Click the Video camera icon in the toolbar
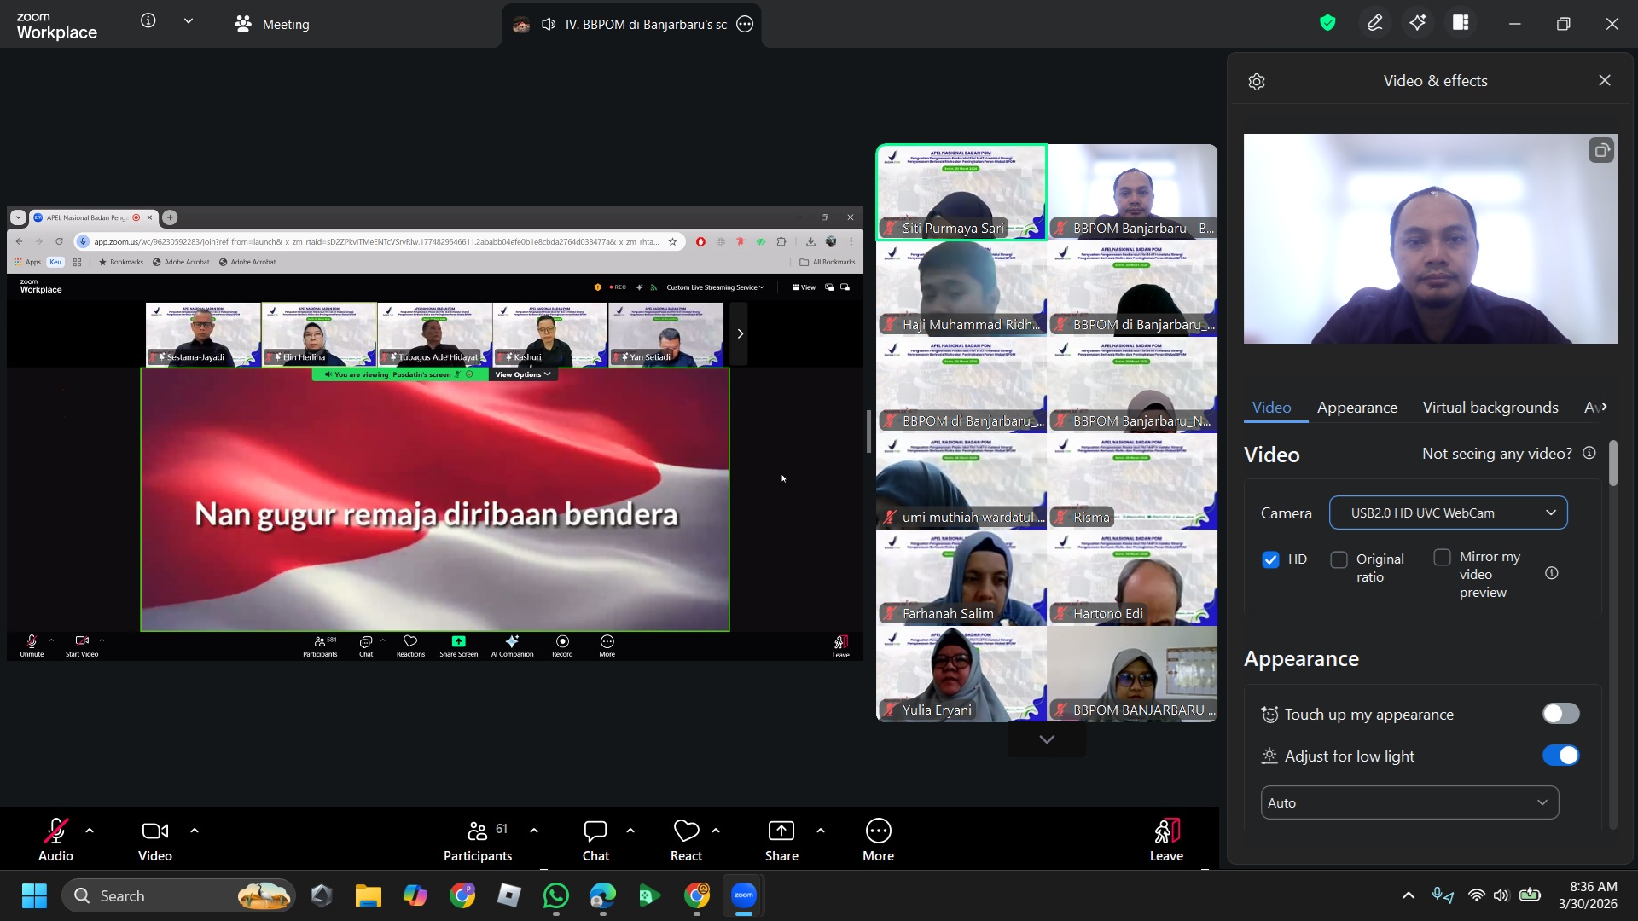Image resolution: width=1638 pixels, height=921 pixels. tap(154, 831)
